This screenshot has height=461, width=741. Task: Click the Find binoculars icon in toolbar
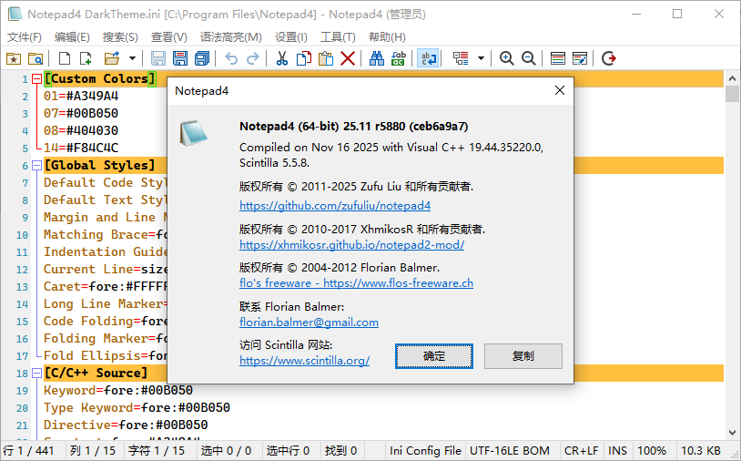click(376, 58)
